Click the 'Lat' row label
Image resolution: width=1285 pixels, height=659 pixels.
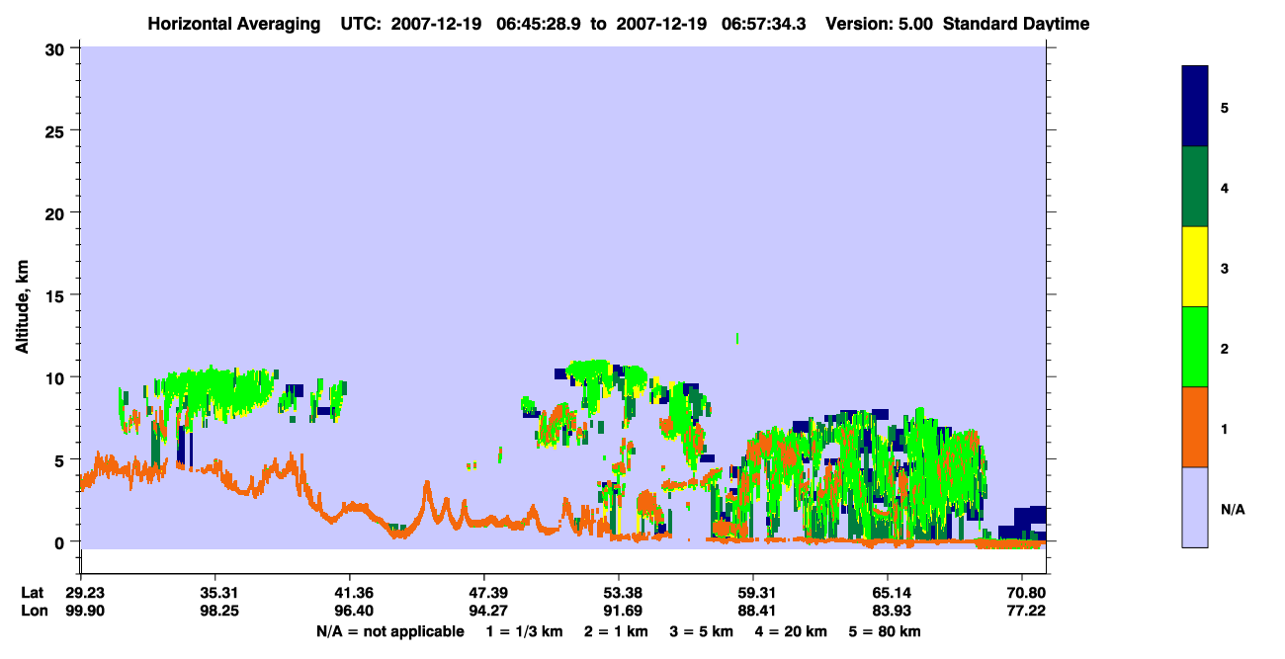click(x=32, y=593)
